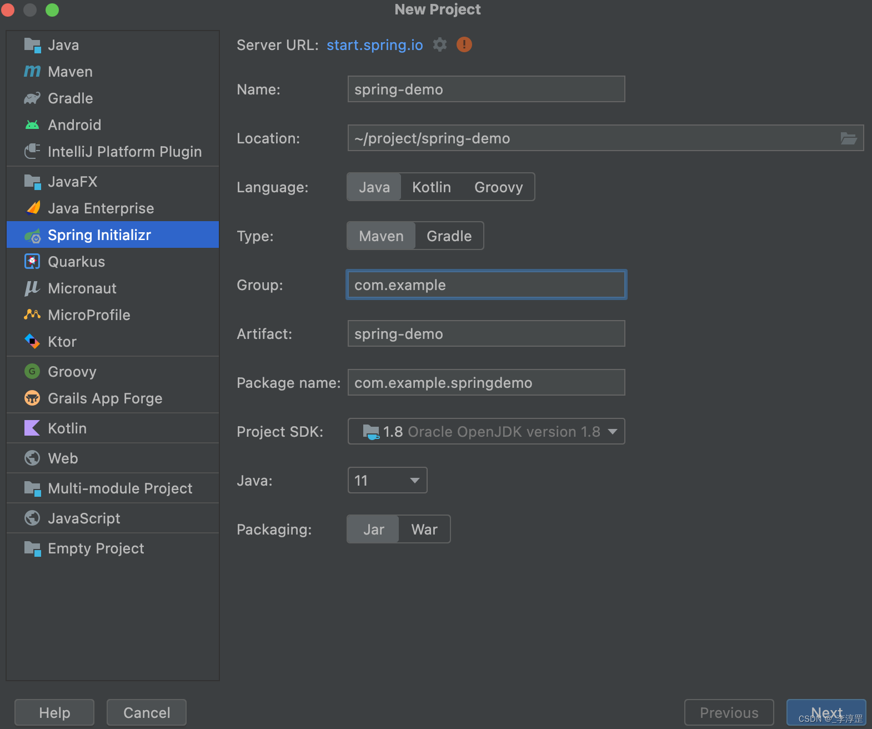This screenshot has height=729, width=872.
Task: Open server URL settings gear
Action: coord(440,44)
